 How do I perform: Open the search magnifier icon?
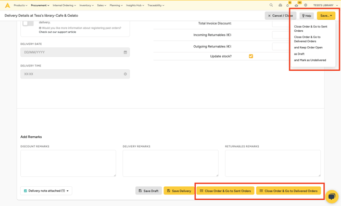(271, 5)
